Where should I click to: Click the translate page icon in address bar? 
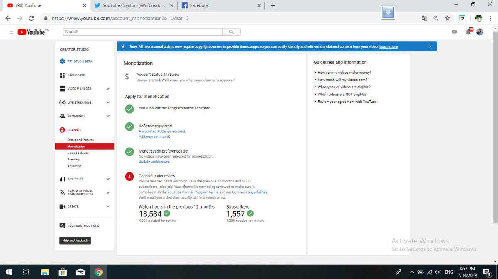(x=424, y=18)
